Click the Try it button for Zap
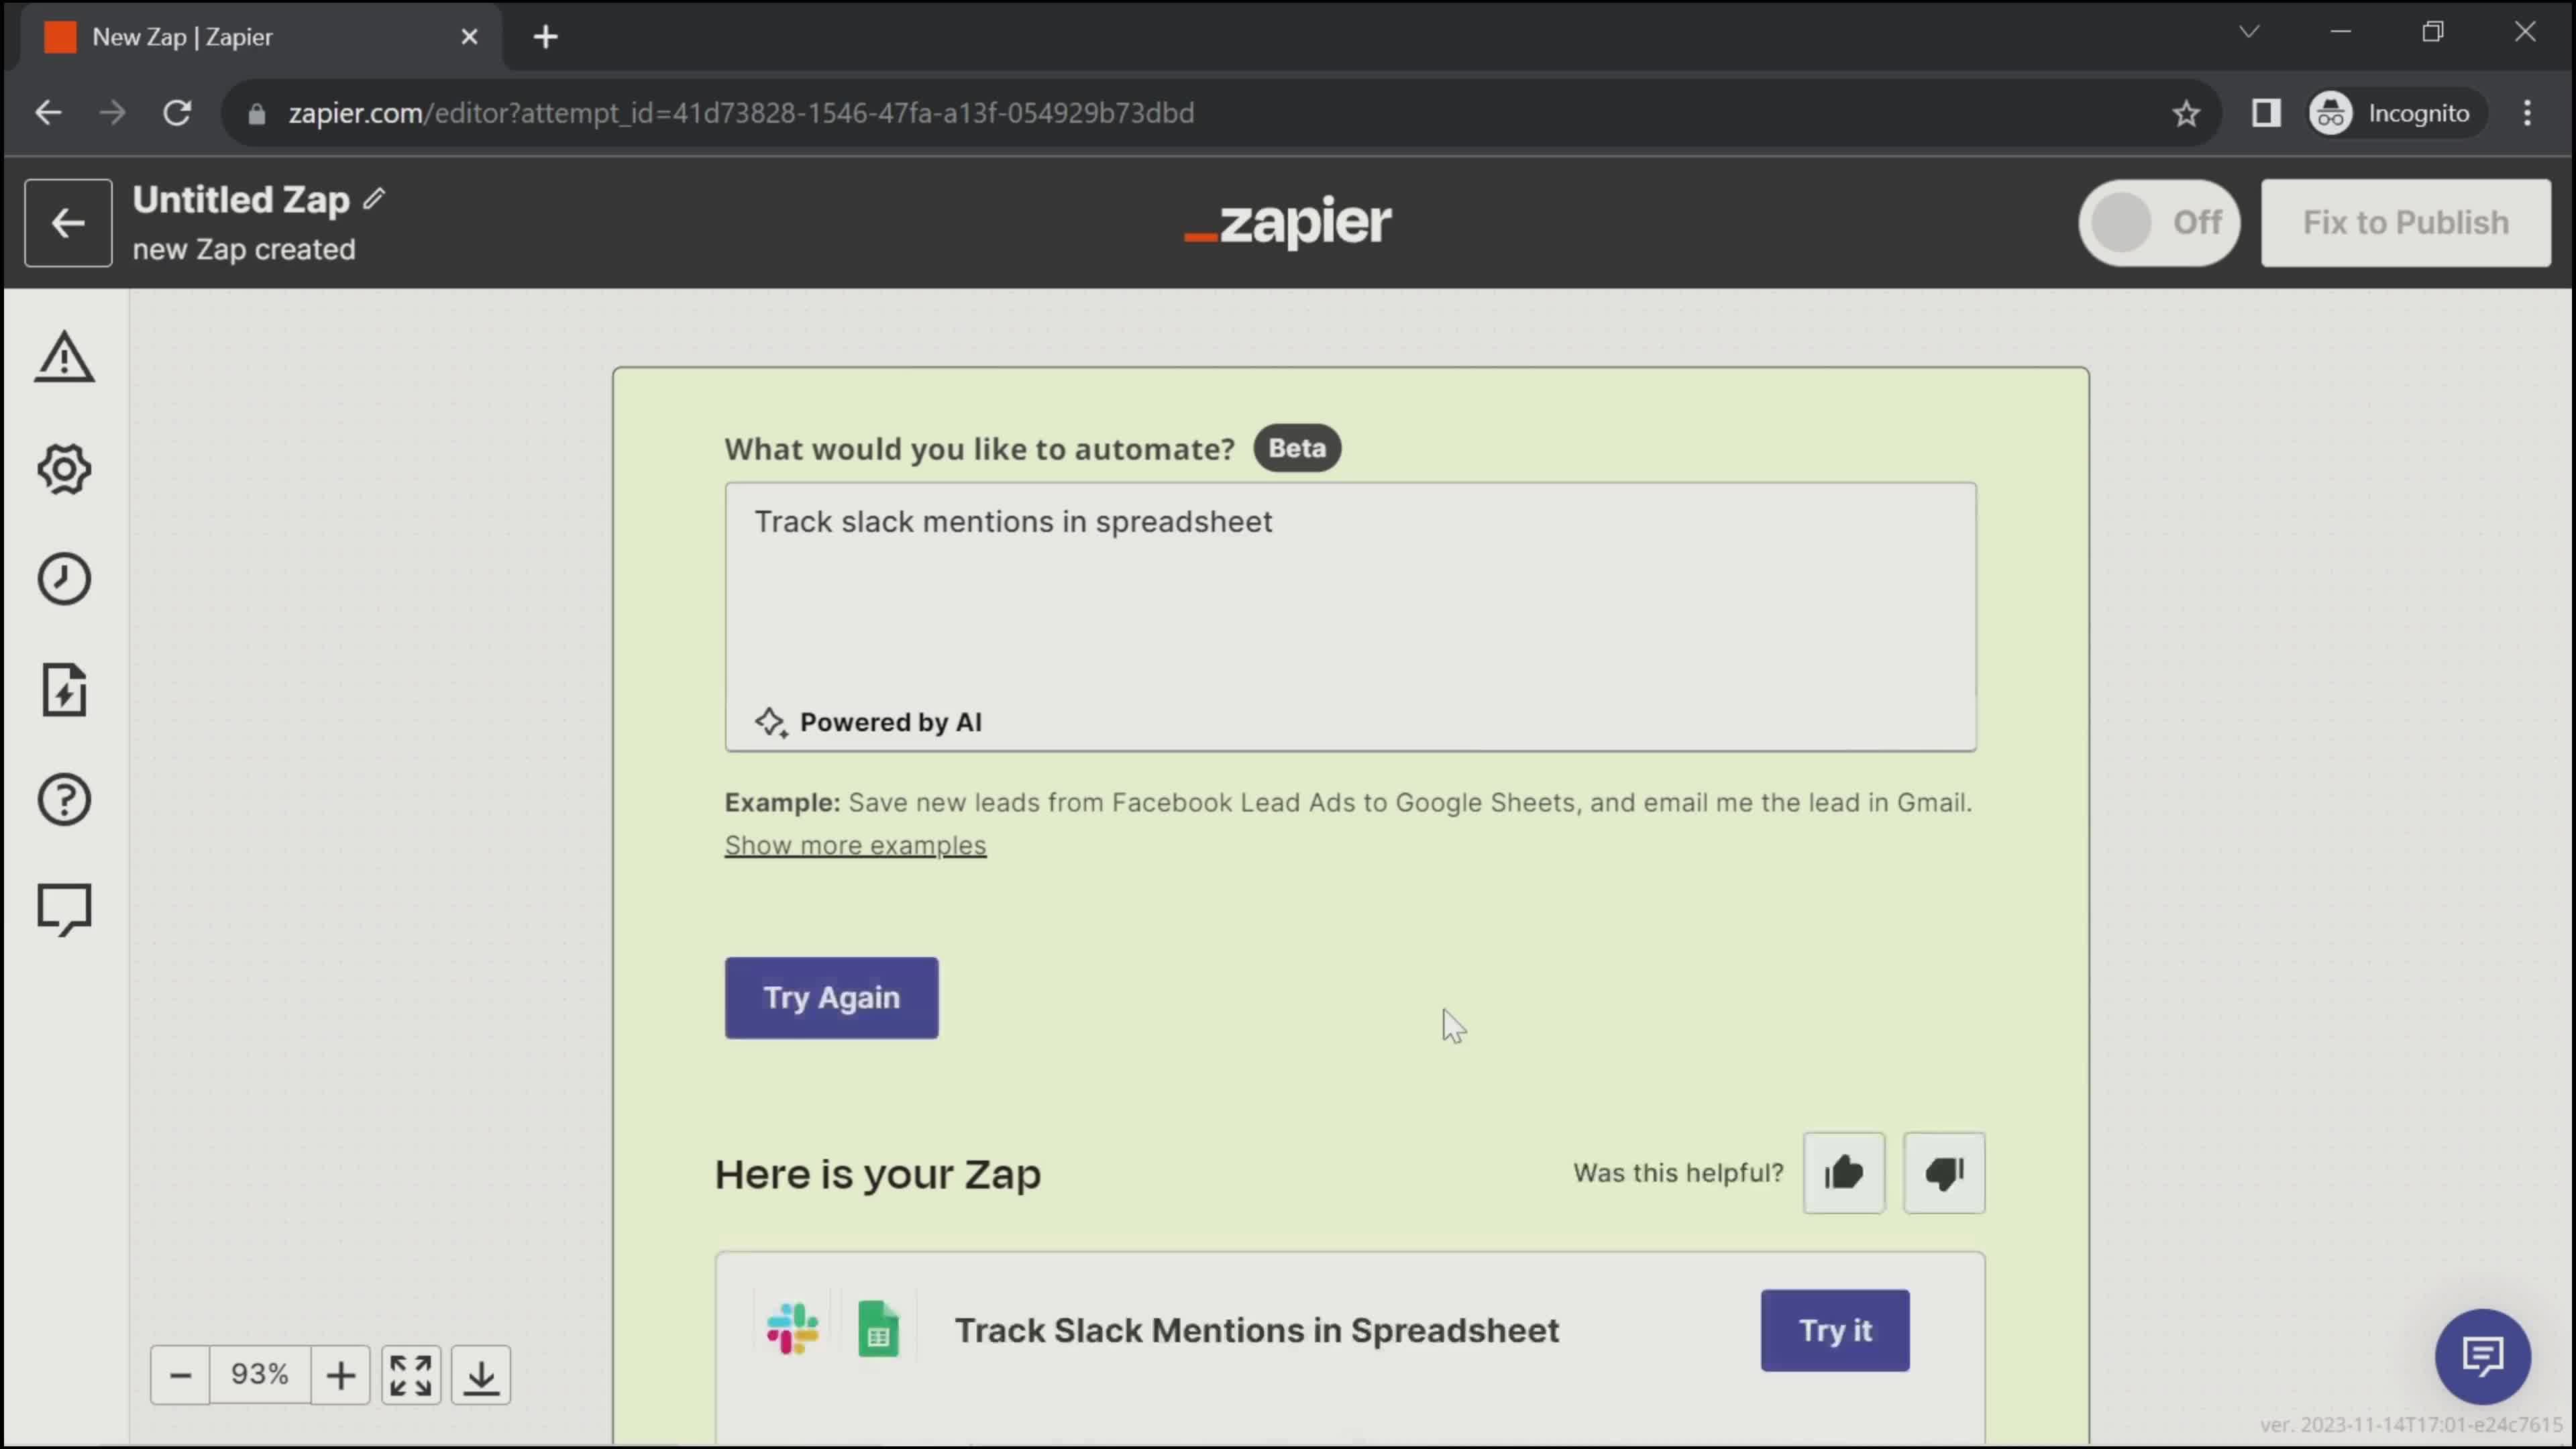Image resolution: width=2576 pixels, height=1449 pixels. point(1835,1329)
